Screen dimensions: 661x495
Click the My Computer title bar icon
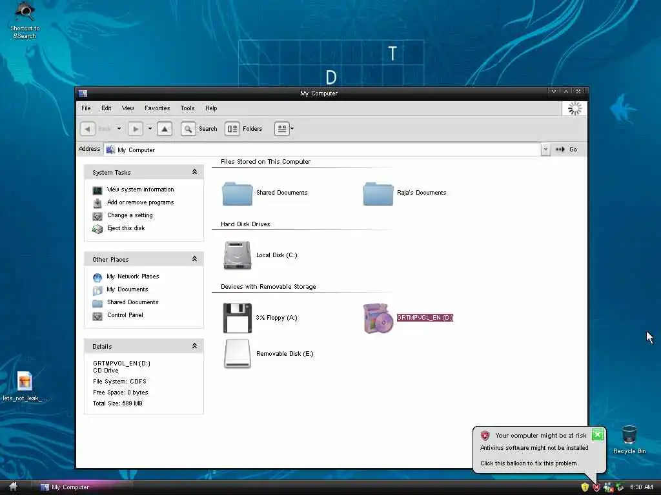[83, 93]
